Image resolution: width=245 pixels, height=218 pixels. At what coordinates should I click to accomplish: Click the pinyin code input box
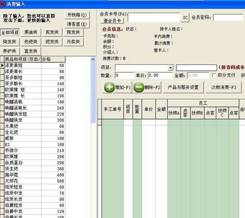[x=196, y=68]
